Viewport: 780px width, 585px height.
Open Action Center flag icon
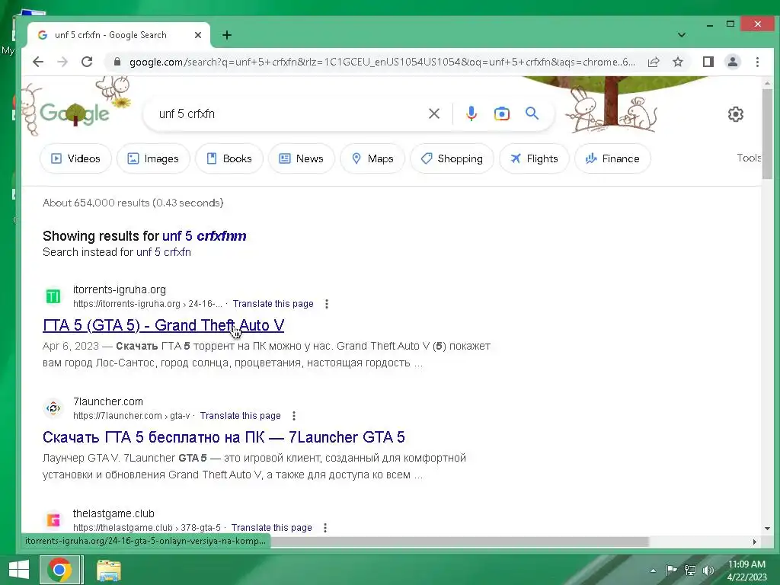[x=671, y=570]
